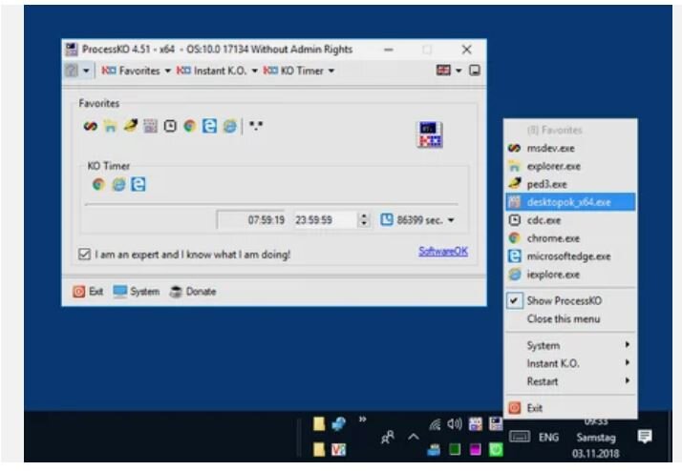Open the dropdown arrow next to the help icon
682x471 pixels.
(86, 71)
